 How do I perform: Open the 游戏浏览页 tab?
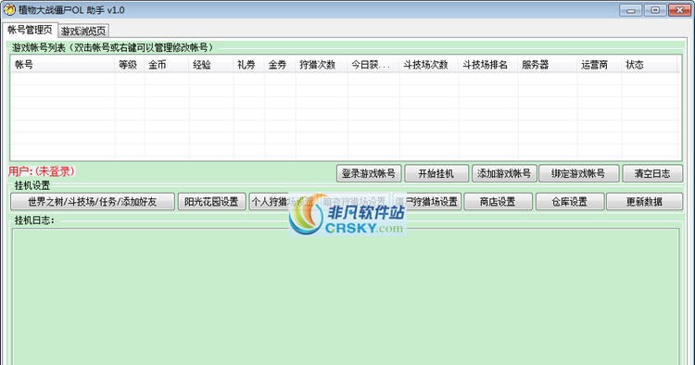pos(83,31)
